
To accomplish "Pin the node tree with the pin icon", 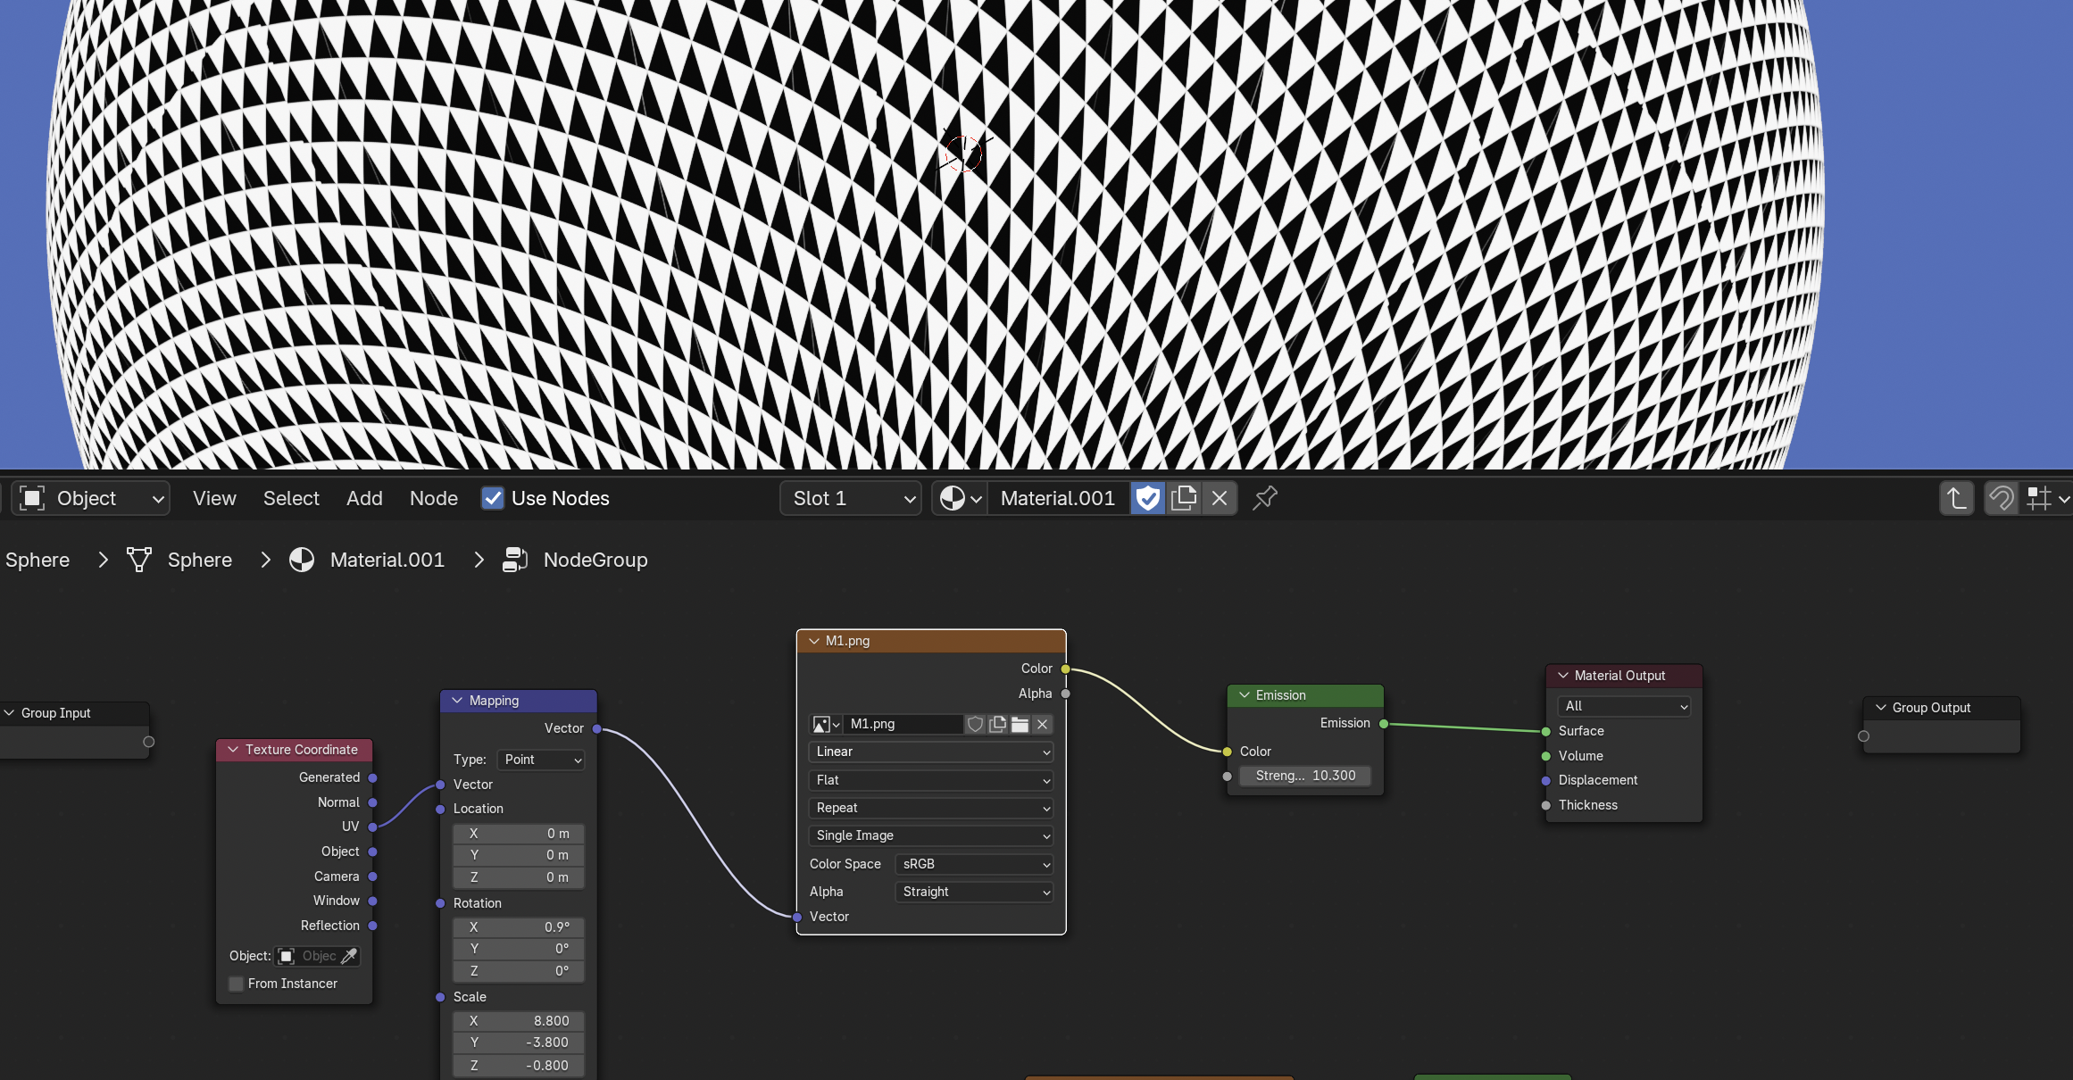I will click(1265, 498).
